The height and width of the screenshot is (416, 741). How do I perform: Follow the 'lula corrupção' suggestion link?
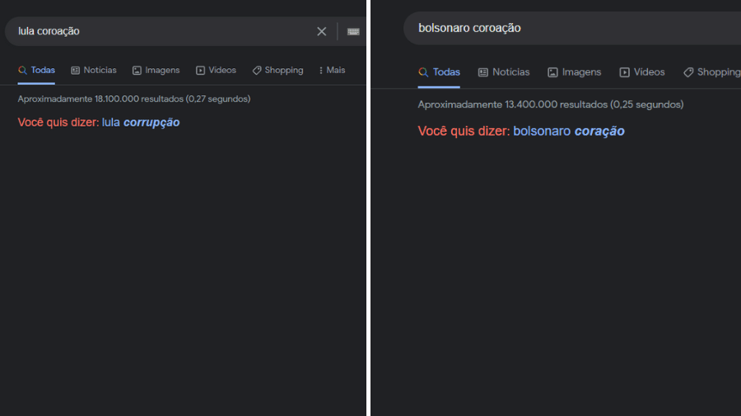pyautogui.click(x=141, y=122)
